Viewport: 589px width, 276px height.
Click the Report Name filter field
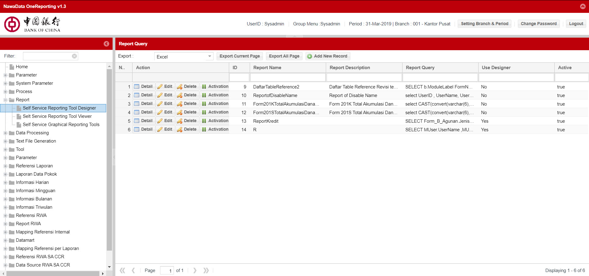[x=287, y=77]
